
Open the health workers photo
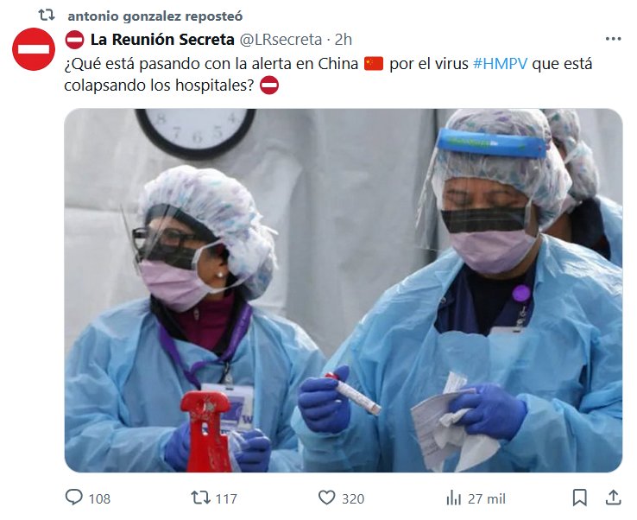pos(344,290)
